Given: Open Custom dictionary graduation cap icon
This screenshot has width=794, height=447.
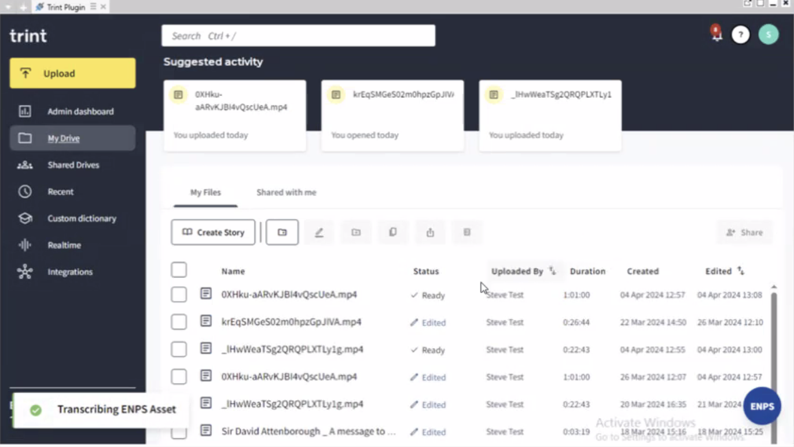Looking at the screenshot, I should (25, 218).
